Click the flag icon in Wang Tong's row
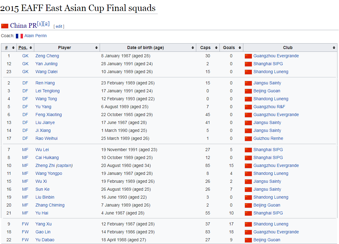Image resolution: width=339 pixels, height=244 pixels. click(248, 99)
